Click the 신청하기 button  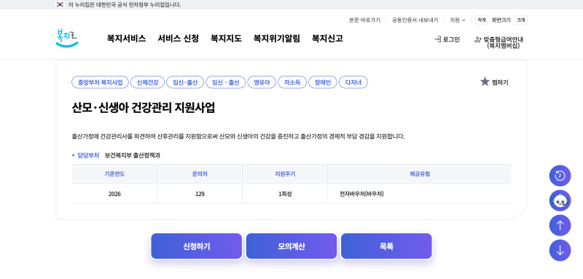(196, 246)
